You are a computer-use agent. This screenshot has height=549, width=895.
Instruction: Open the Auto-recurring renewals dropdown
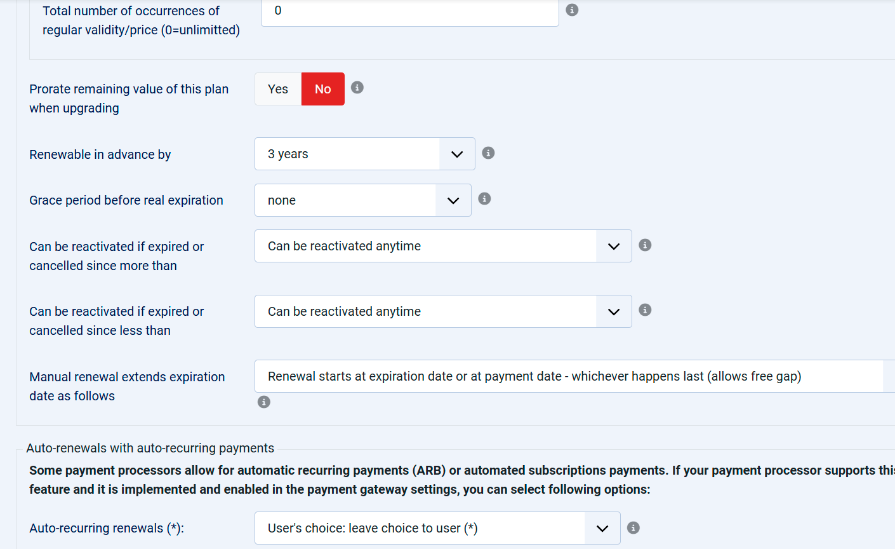pyautogui.click(x=437, y=528)
